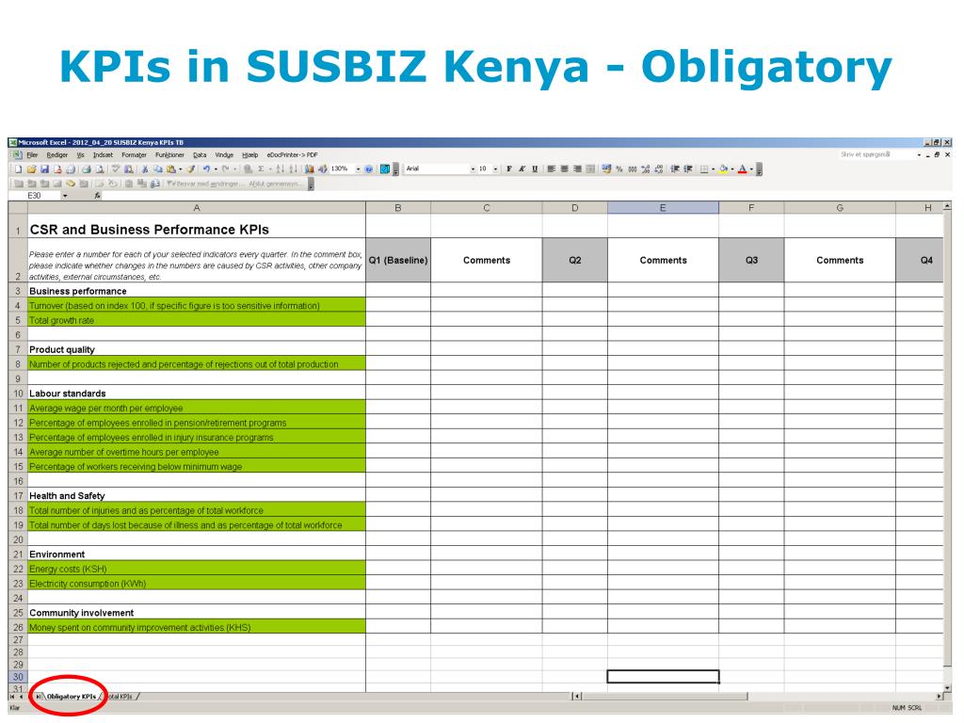Click the Total growth rate cell
This screenshot has height=723, width=964.
pyautogui.click(x=197, y=320)
